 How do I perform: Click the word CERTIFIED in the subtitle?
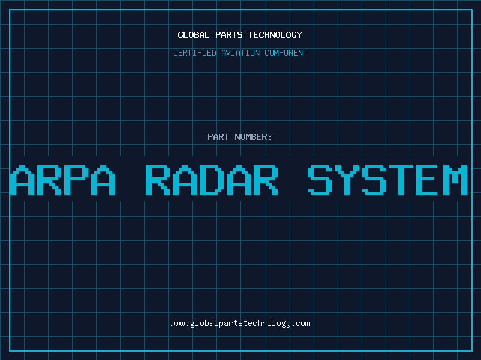pyautogui.click(x=195, y=53)
